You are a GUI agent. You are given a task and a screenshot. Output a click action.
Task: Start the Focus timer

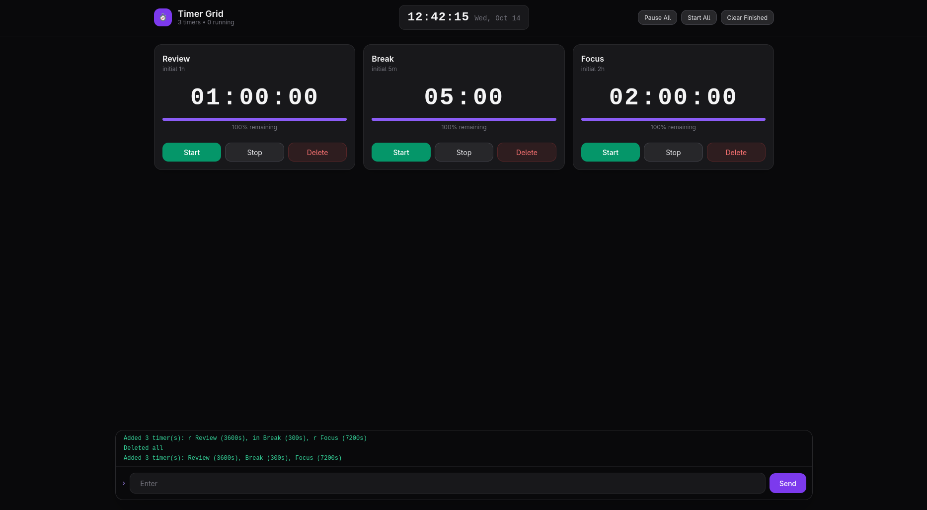point(611,152)
